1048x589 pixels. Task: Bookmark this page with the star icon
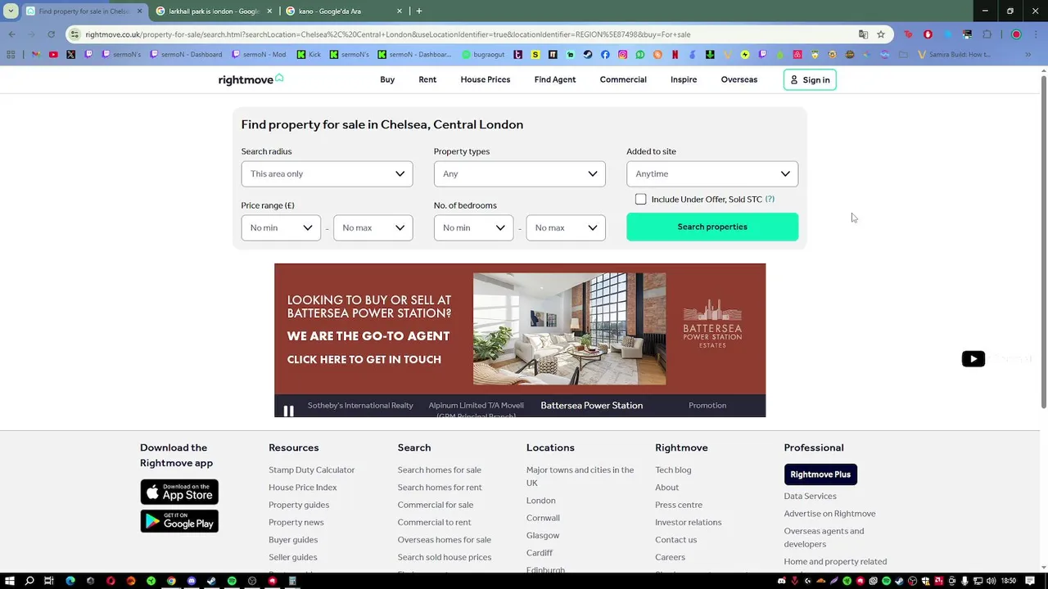[x=881, y=34]
